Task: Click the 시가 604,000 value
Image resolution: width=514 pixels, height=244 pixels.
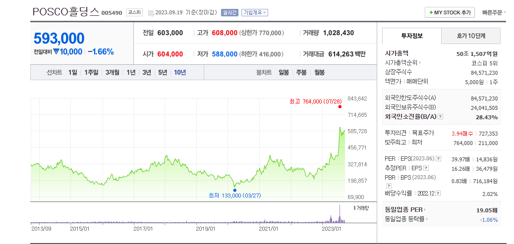Action: pos(170,54)
